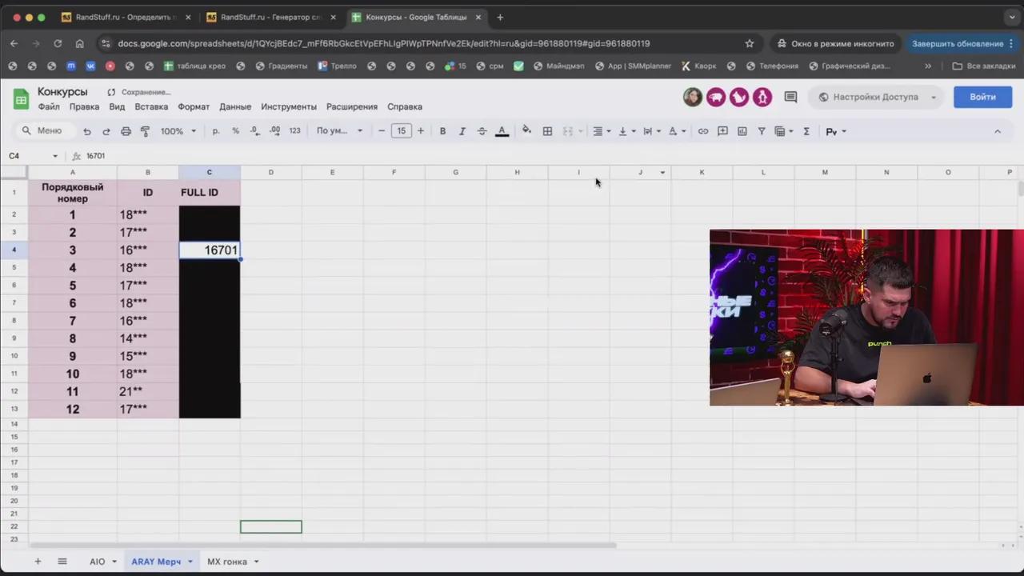This screenshot has height=576, width=1024.
Task: Click the functions sigma icon
Action: pyautogui.click(x=806, y=131)
